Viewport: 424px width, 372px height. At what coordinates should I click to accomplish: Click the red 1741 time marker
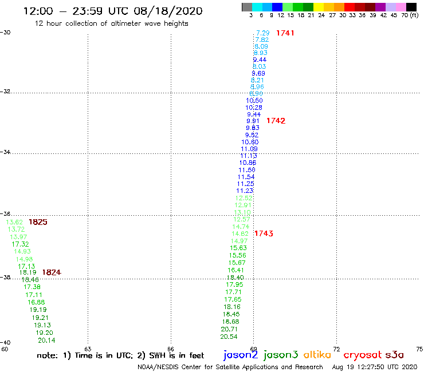click(x=285, y=33)
